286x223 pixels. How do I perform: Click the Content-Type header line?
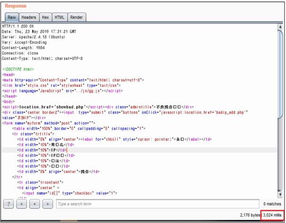coord(42,59)
